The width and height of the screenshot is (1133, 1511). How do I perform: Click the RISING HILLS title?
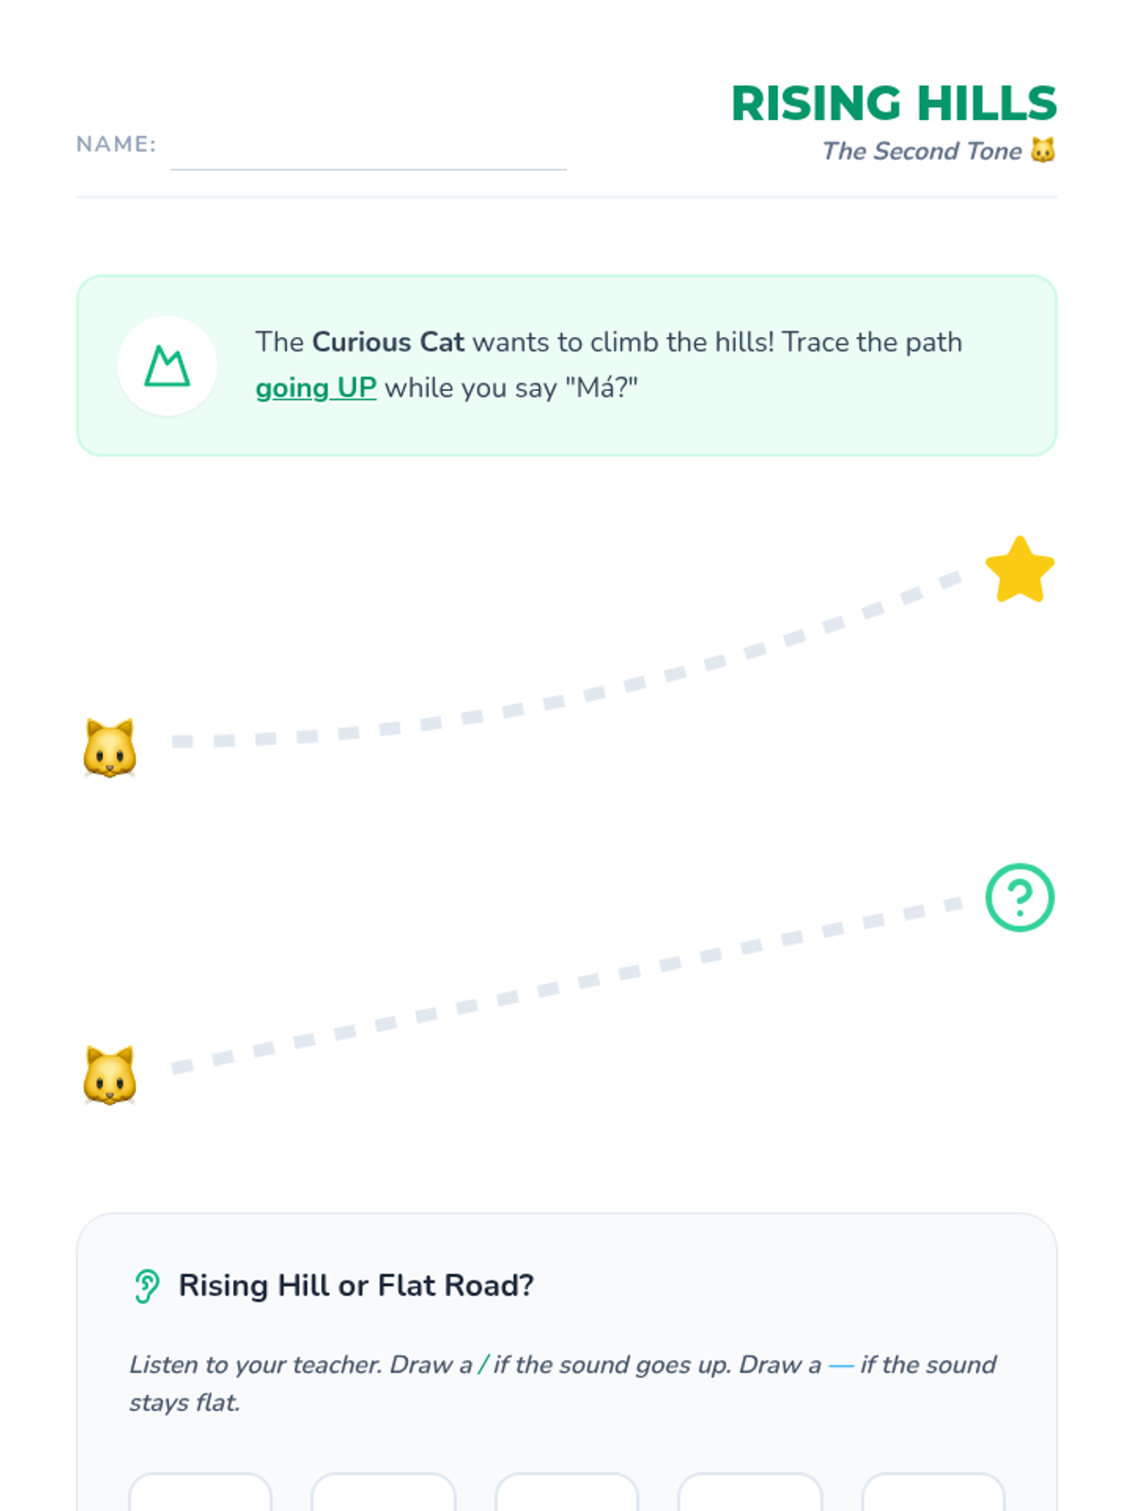pos(894,103)
